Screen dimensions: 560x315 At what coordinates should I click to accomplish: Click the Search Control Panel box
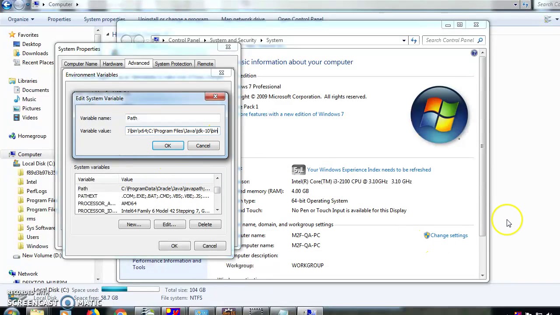point(453,40)
